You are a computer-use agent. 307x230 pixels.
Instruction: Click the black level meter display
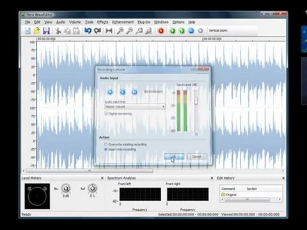click(x=37, y=196)
